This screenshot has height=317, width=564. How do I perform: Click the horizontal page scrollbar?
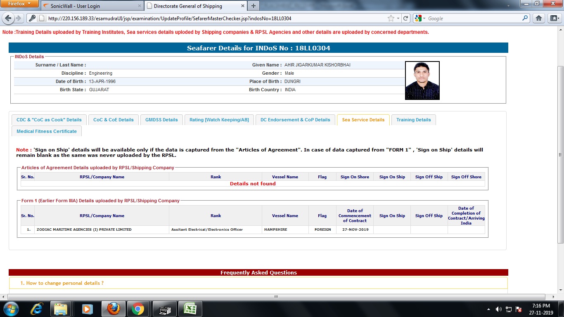pos(276,297)
